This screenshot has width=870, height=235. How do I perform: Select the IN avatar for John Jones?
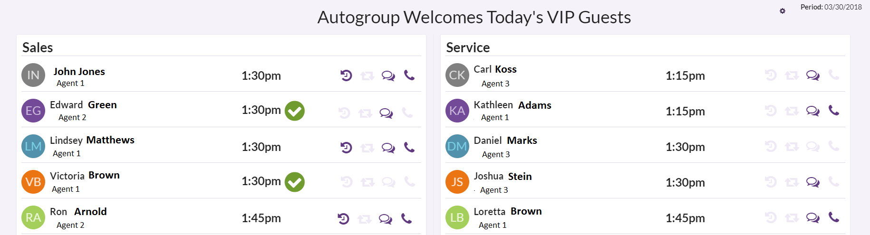(33, 75)
